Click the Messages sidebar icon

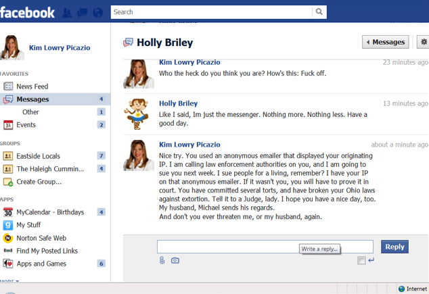[x=8, y=99]
